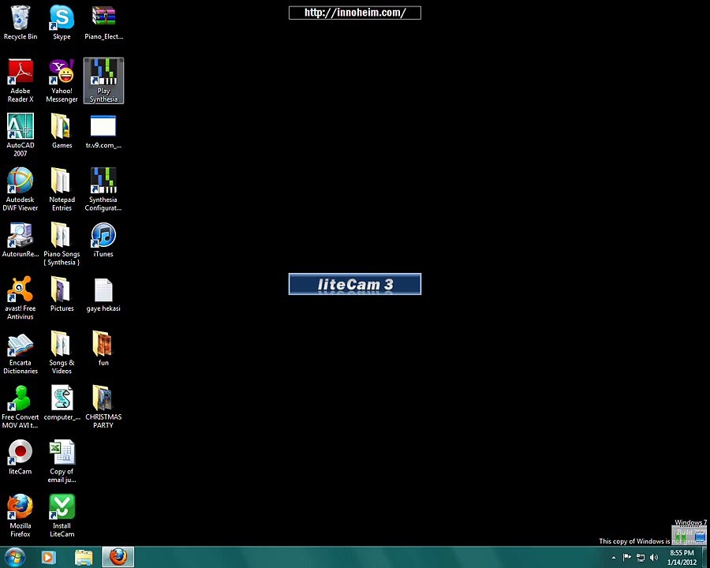Open Windows Media Player from taskbar

click(x=48, y=557)
